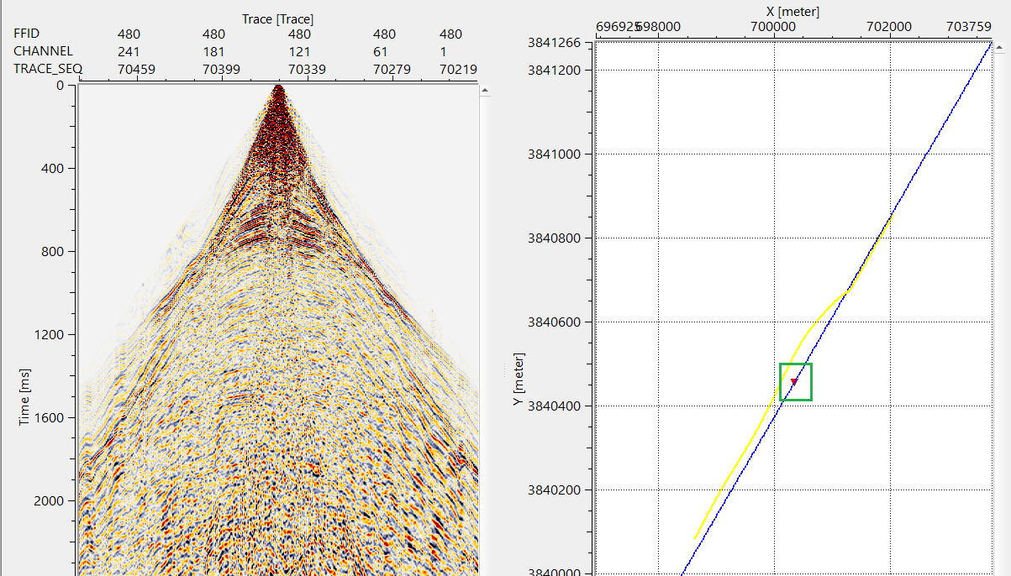Click the FFID header label
This screenshot has width=1011, height=576.
[26, 34]
